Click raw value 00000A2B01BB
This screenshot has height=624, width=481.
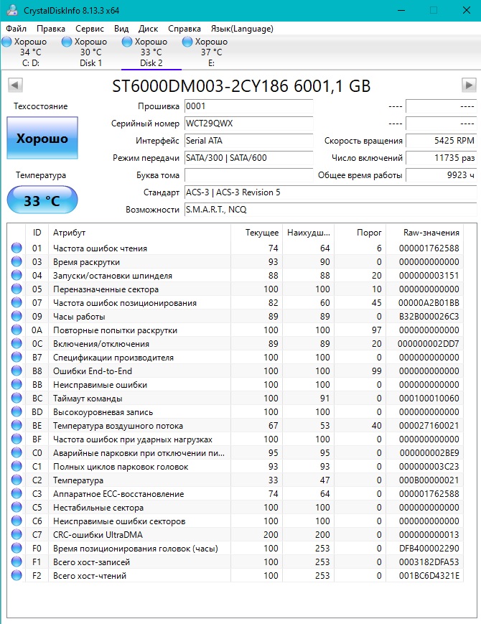click(429, 303)
